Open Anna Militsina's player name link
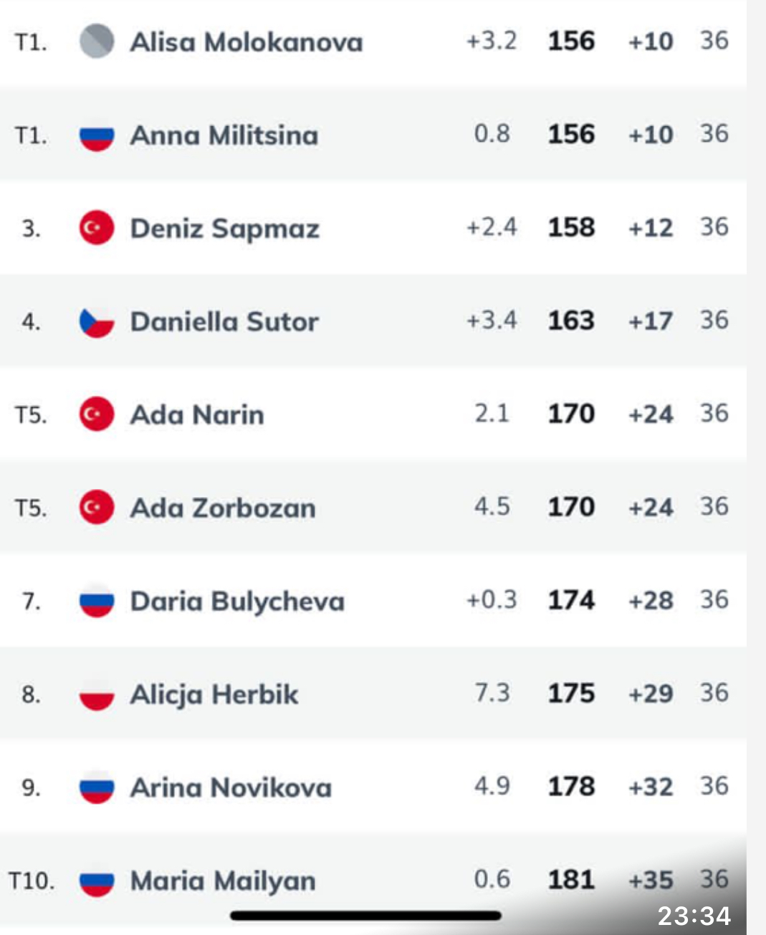 224,136
